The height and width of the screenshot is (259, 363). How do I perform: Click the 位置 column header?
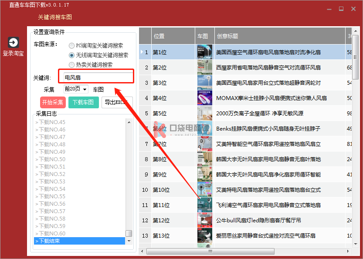[x=173, y=36]
